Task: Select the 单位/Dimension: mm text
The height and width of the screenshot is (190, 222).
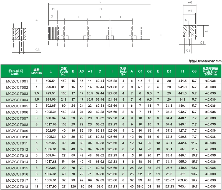Action: click(x=205, y=61)
